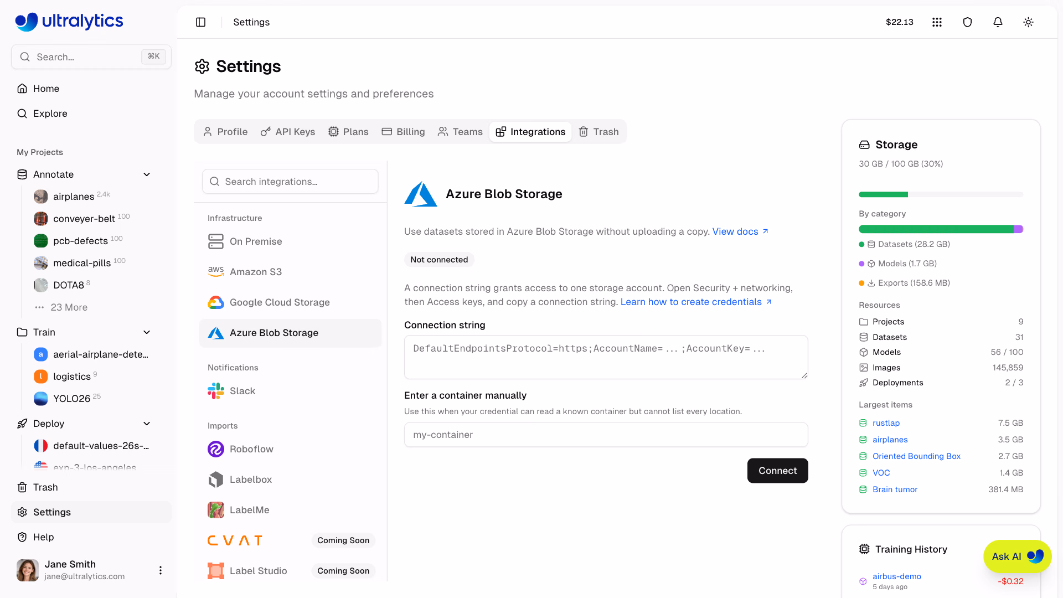Collapse the Annotate section chevron

click(x=147, y=174)
